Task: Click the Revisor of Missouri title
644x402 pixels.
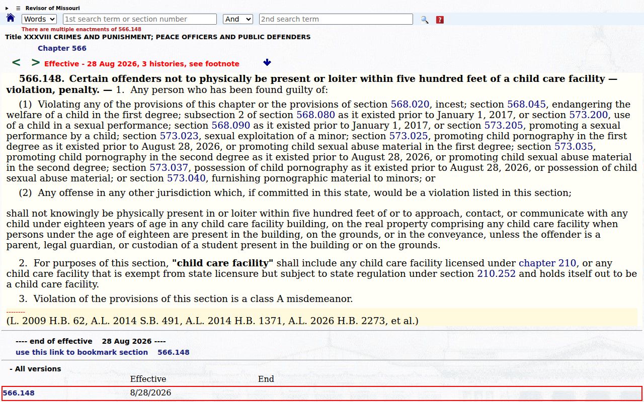Action: coord(53,8)
